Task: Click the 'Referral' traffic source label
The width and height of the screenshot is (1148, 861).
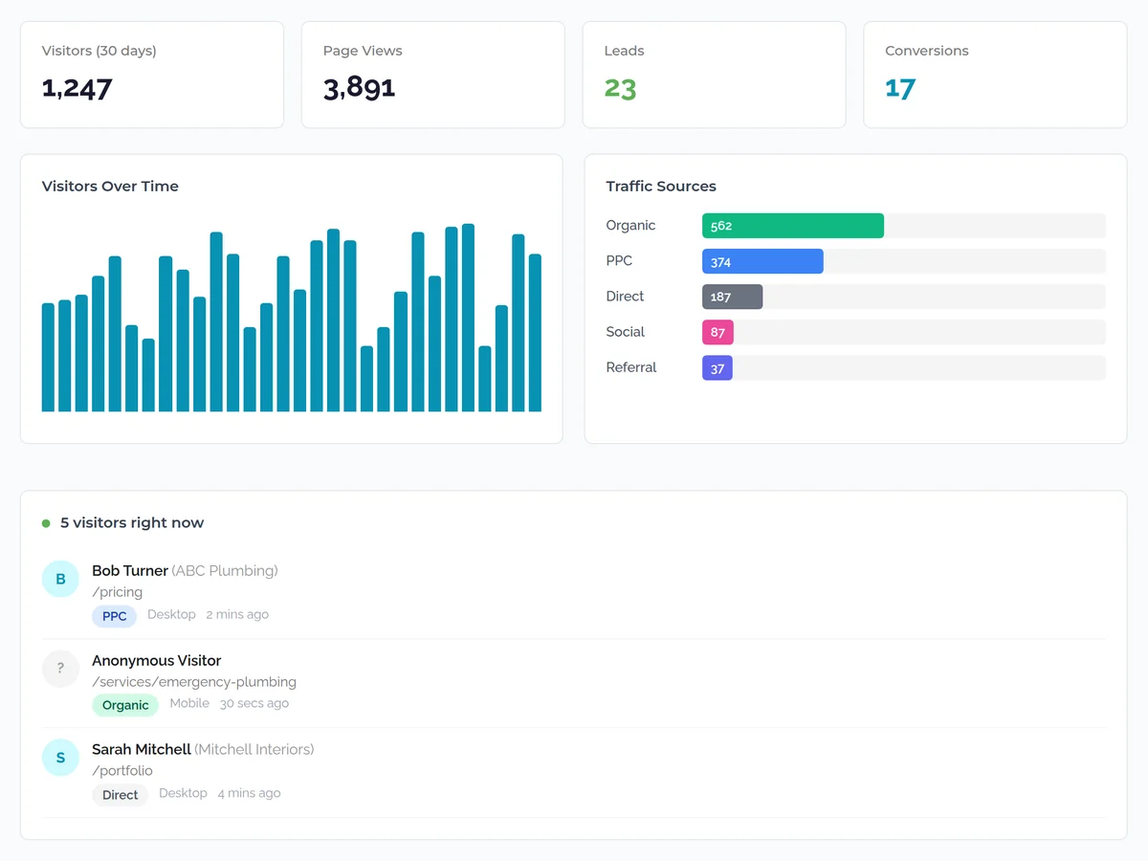Action: tap(631, 367)
